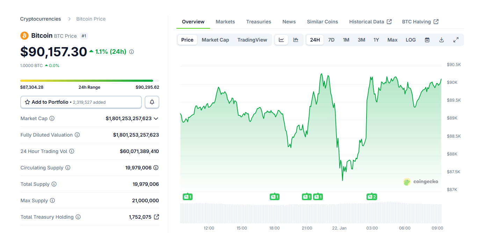
Task: Open the Markets tab
Action: coord(225,22)
